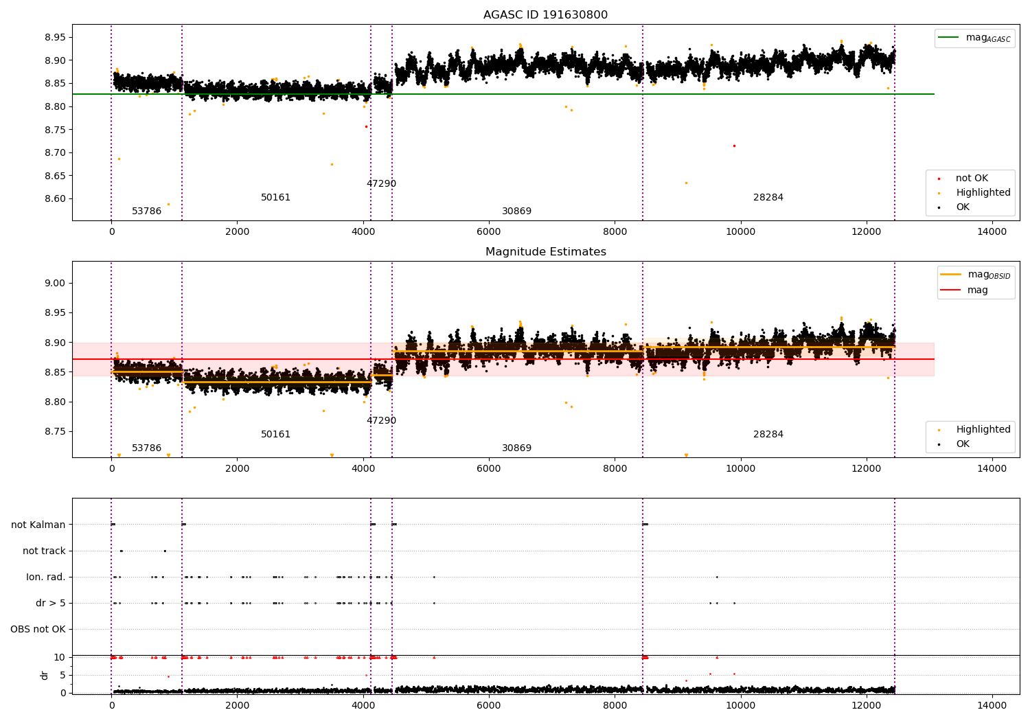Screen dimensions: 1030x721
Task: Click the red not-OK data point near 8.71
Action: click(x=734, y=146)
